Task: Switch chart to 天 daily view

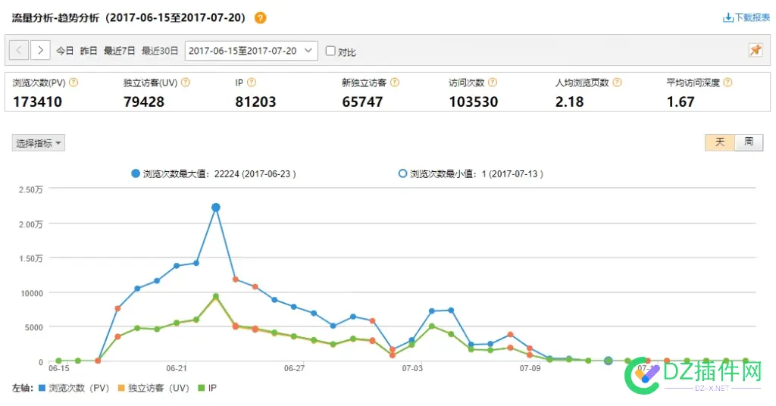Action: coord(720,142)
